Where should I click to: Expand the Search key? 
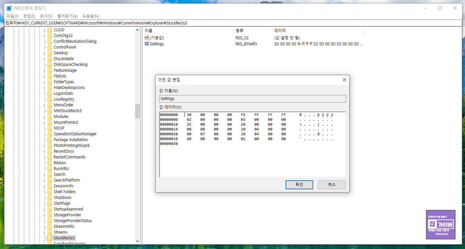(44, 174)
